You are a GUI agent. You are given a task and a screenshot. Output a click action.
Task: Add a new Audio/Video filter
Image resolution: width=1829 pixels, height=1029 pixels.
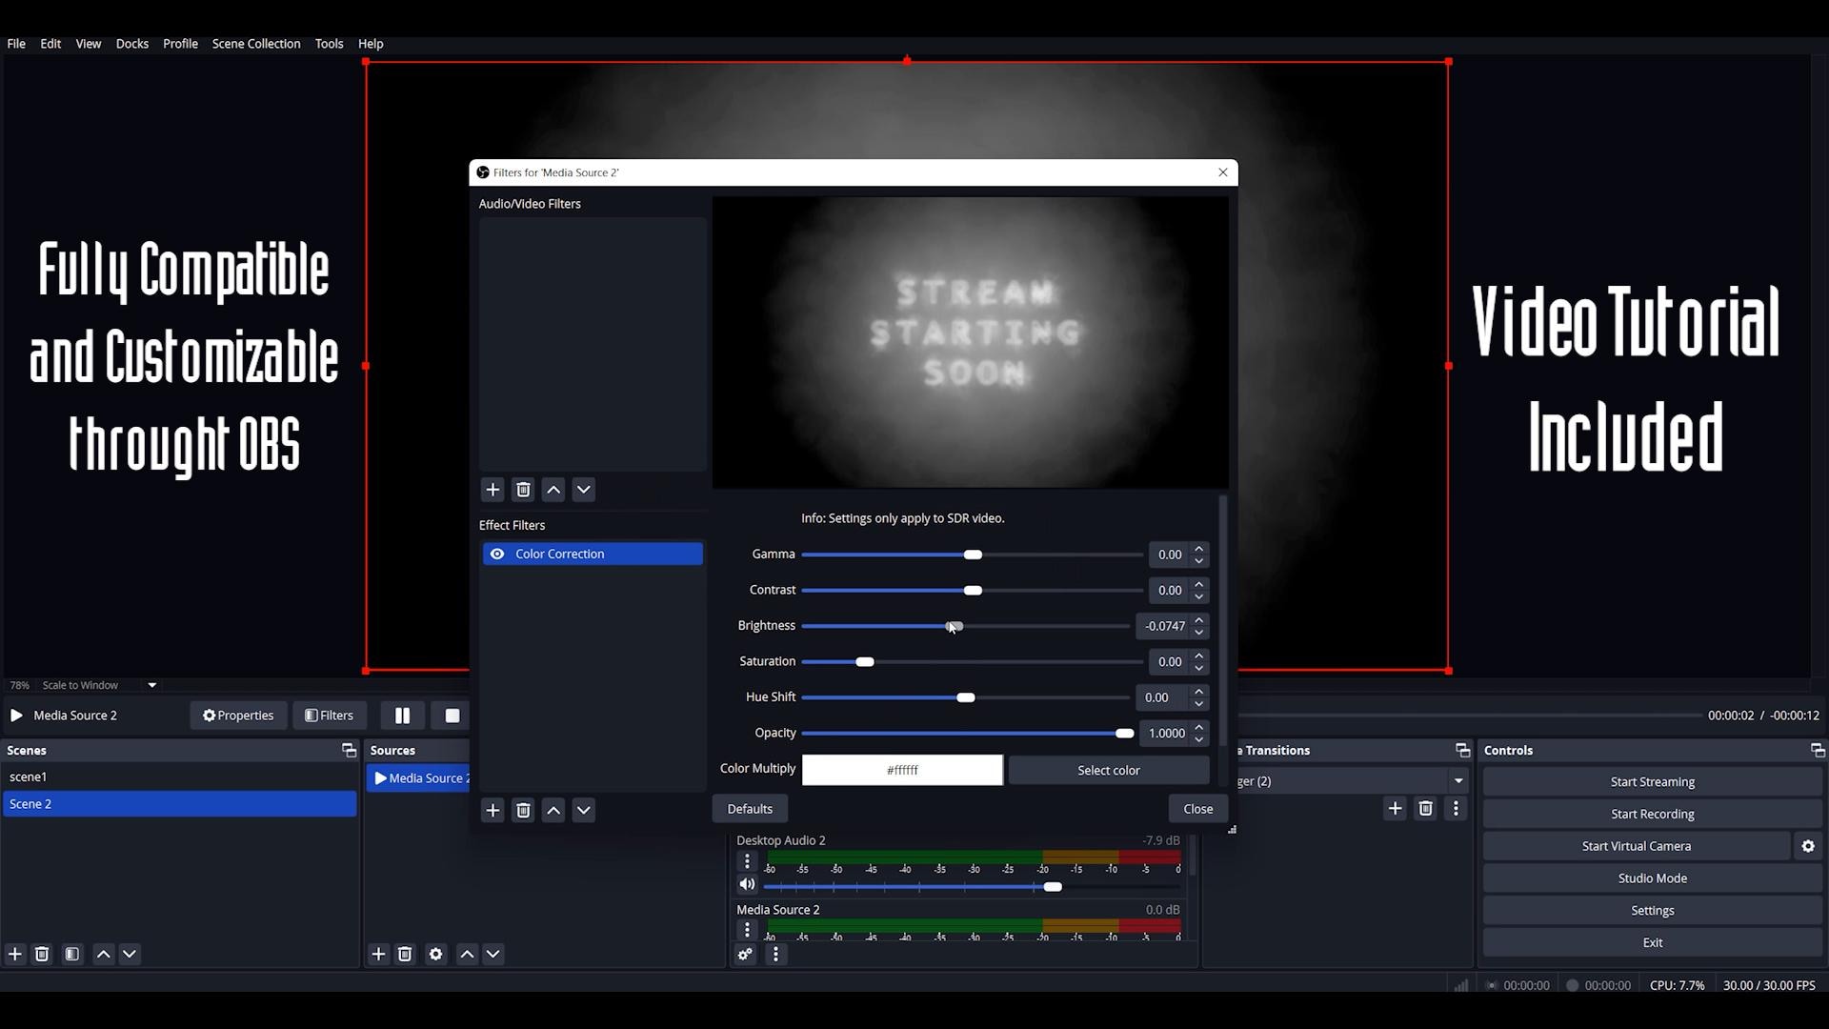[x=492, y=490]
